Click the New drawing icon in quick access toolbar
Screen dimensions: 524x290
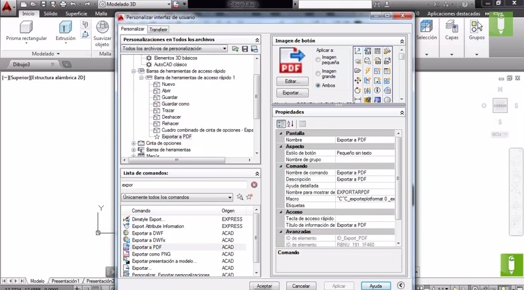[23, 4]
